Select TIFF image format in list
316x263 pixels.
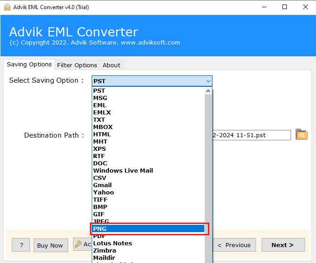tap(148, 200)
